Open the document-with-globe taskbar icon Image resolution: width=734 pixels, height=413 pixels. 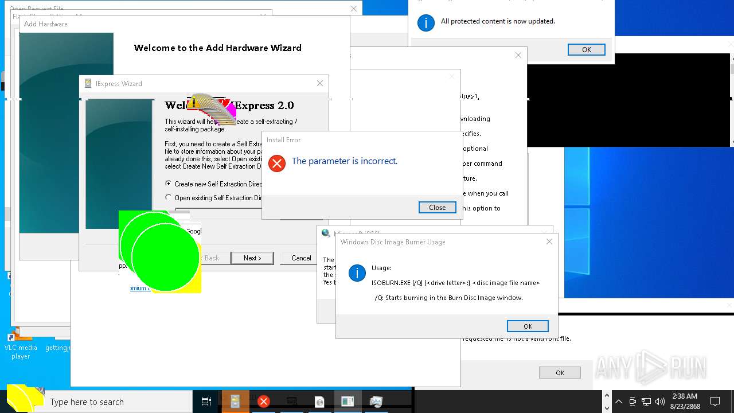click(319, 402)
